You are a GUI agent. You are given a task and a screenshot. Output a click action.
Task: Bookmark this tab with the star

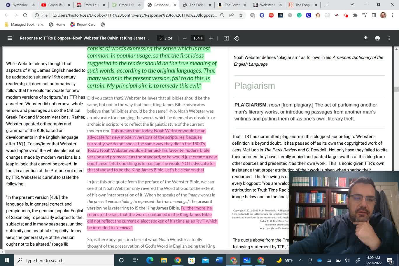point(241,15)
